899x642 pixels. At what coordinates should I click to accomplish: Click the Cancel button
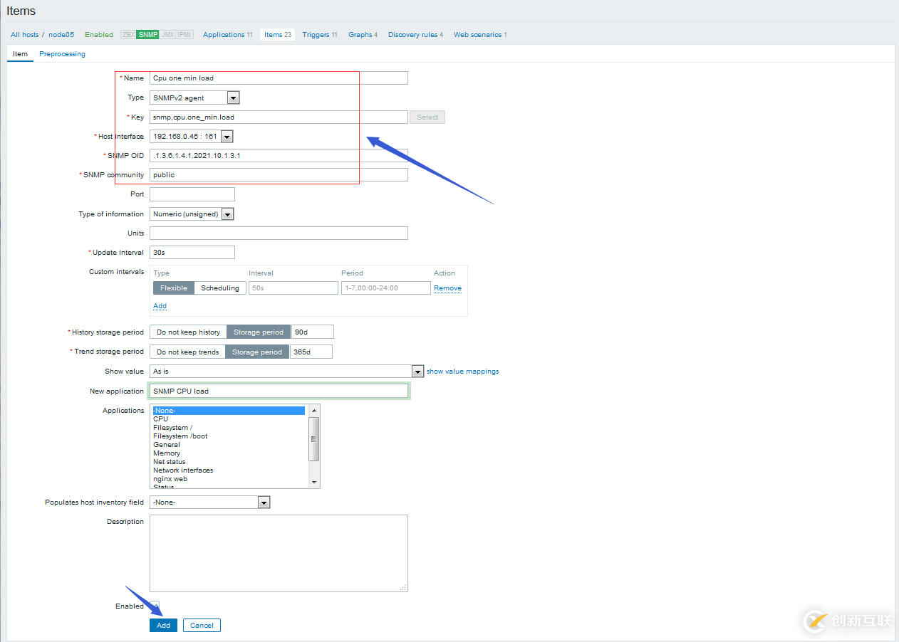tap(202, 626)
